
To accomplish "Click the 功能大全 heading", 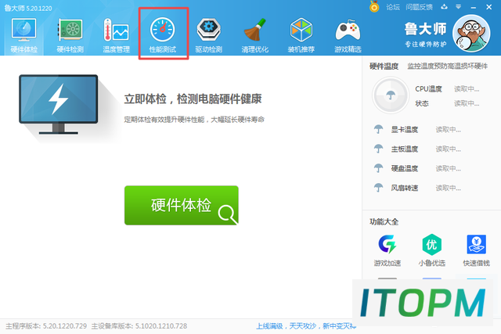I will (x=384, y=222).
